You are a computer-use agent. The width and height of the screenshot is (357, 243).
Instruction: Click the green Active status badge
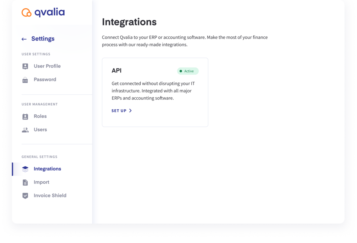click(188, 71)
